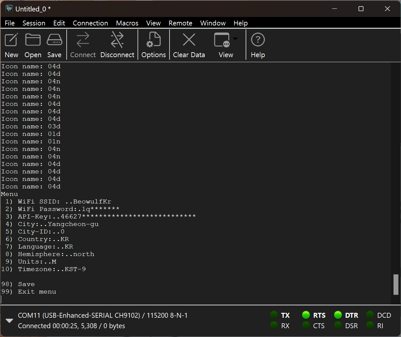Click the New session icon
This screenshot has width=401, height=337.
click(x=11, y=40)
